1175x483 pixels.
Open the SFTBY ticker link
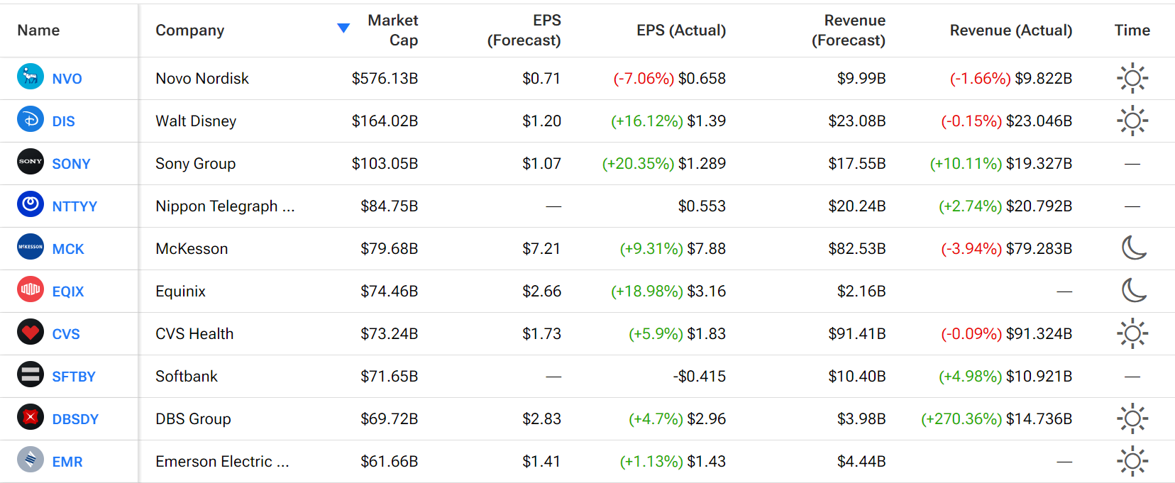coord(74,377)
